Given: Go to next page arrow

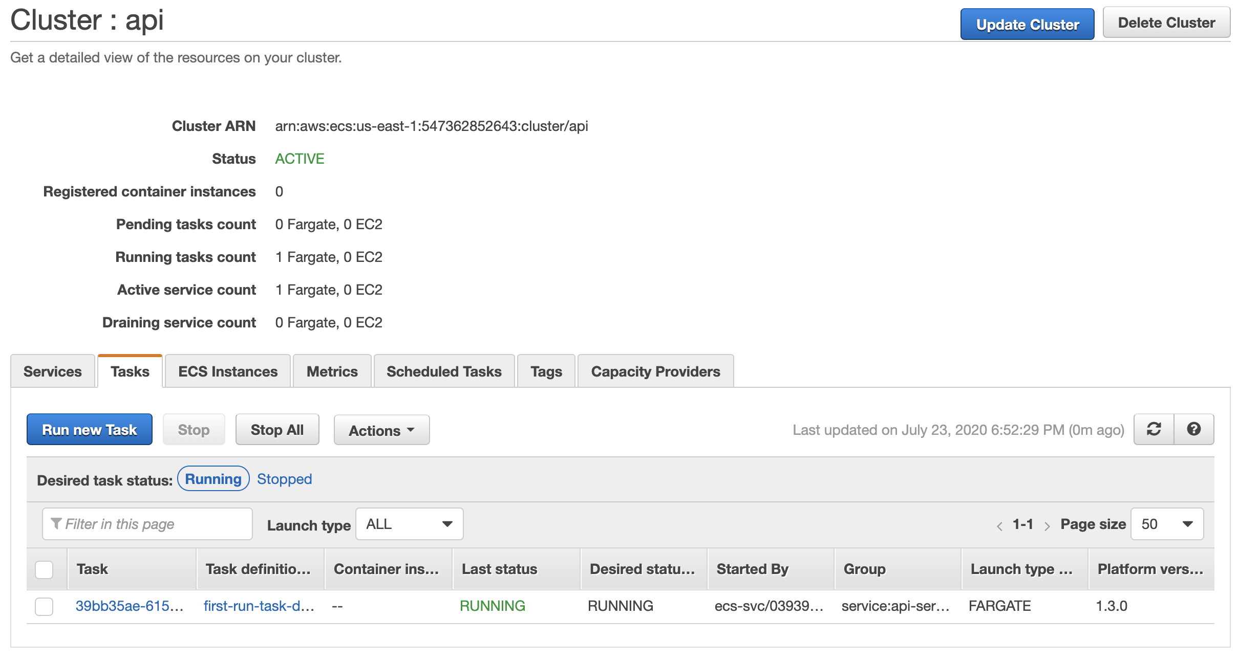Looking at the screenshot, I should point(1047,526).
